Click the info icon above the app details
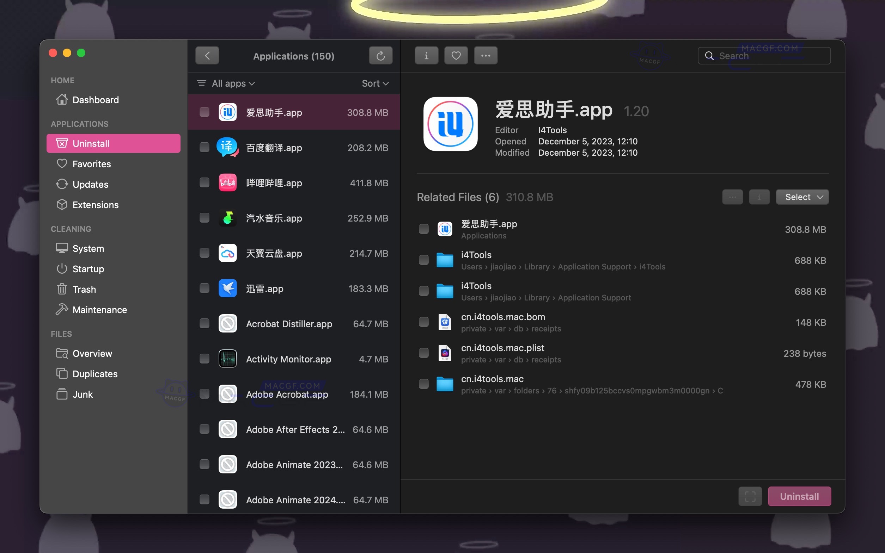 (x=426, y=56)
